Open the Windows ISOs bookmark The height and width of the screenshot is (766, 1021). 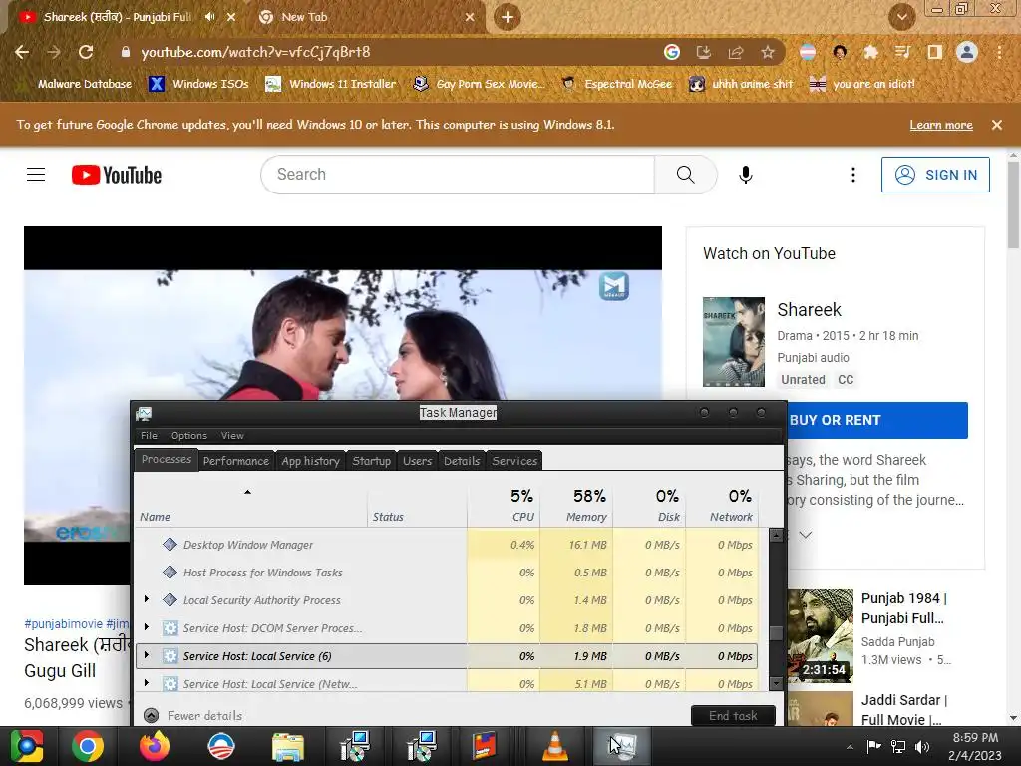tap(198, 84)
